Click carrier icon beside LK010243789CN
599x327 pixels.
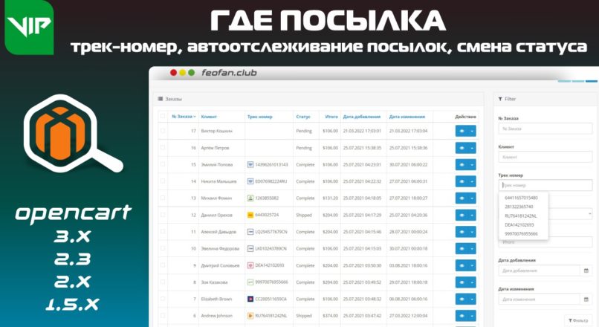coord(250,249)
